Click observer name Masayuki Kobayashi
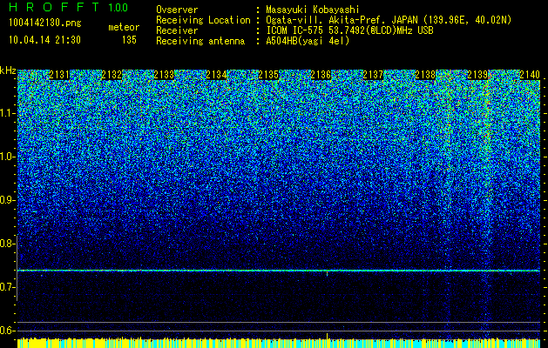 (x=313, y=10)
